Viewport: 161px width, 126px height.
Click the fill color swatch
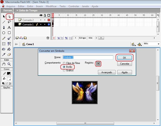9,79
